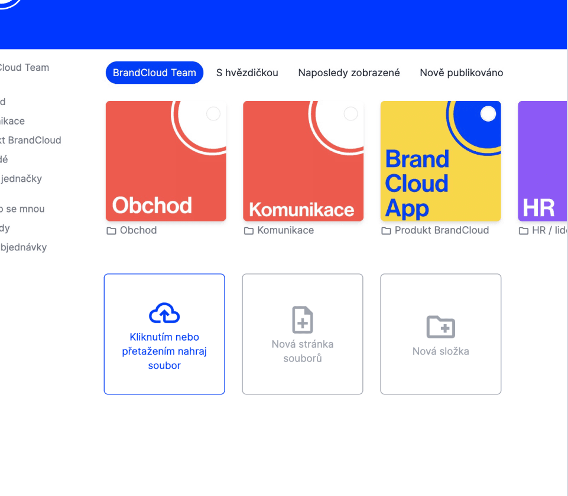Image resolution: width=568 pixels, height=496 pixels.
Task: Open the se mnou item in the sidebar
Action: [x=22, y=209]
